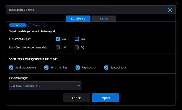The width and height of the screenshot is (182, 110).
Task: Click the Data Export & Report title bar
Action: click(x=78, y=10)
